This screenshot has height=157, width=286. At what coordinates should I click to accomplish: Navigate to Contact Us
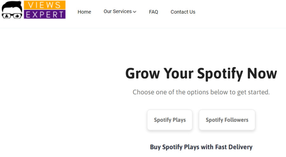click(183, 12)
